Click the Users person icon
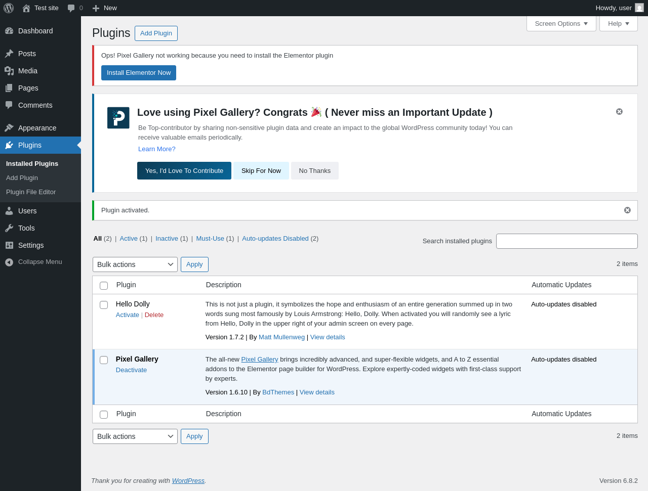The image size is (648, 491). point(9,211)
